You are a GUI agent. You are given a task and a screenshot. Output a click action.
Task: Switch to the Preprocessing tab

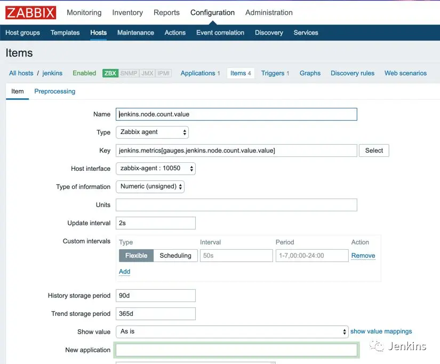click(55, 92)
